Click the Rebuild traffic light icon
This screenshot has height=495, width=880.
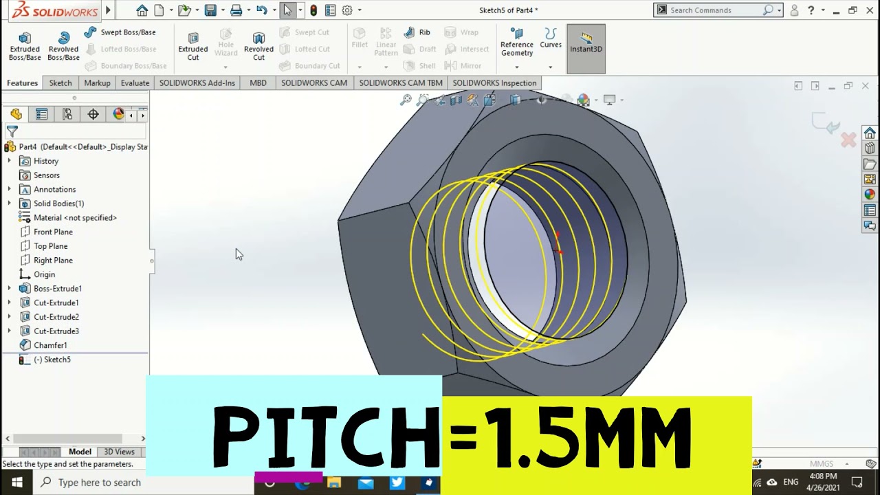coord(313,10)
